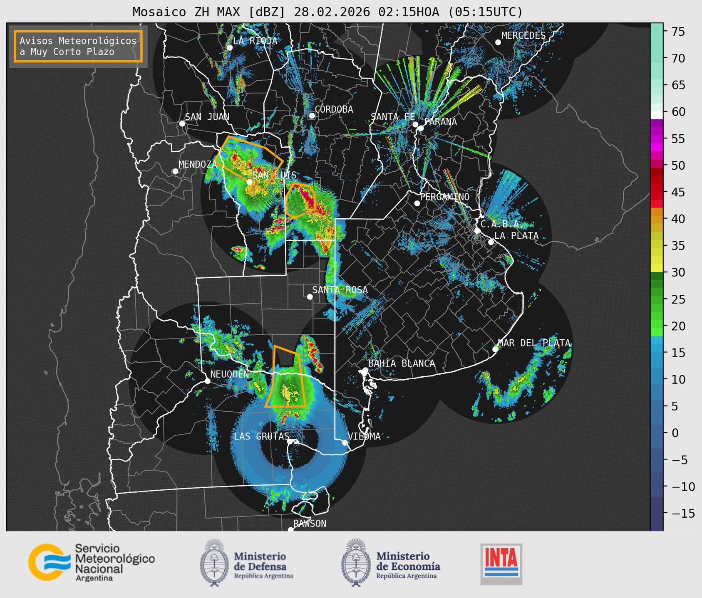
Task: Click the white dot marking RAWSON
Action: [290, 530]
